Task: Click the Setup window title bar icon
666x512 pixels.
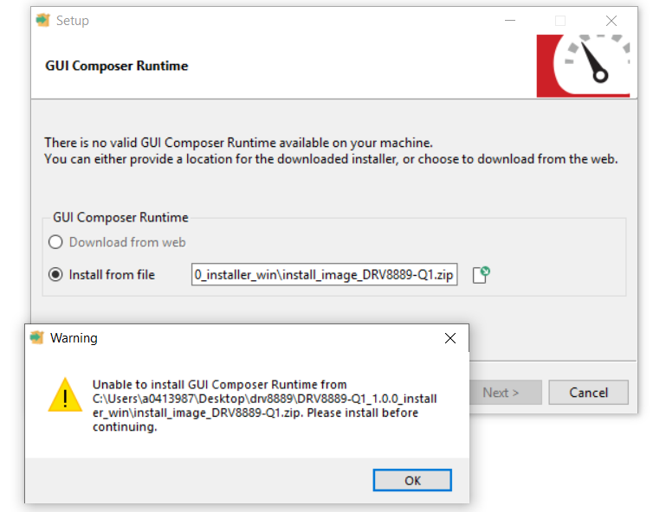Action: (x=43, y=20)
